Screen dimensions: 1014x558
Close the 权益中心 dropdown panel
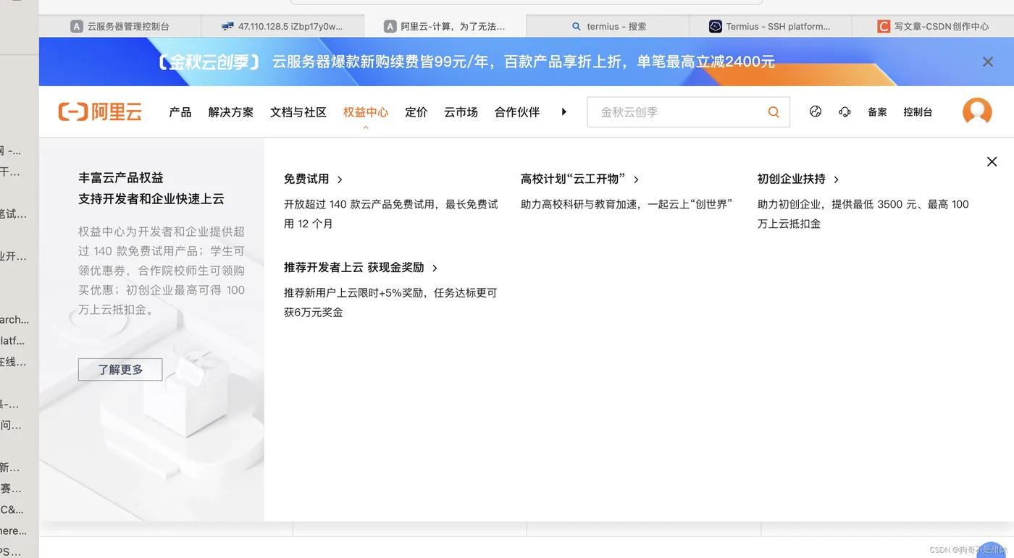coord(992,161)
